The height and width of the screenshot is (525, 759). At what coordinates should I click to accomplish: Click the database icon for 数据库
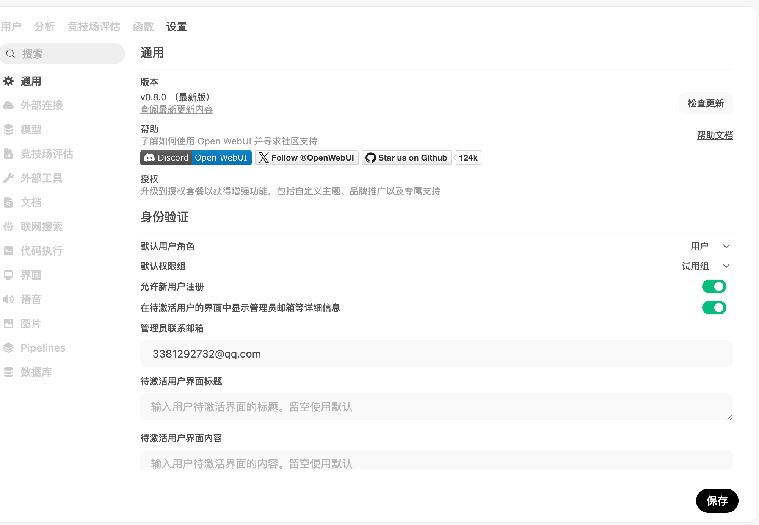8,372
